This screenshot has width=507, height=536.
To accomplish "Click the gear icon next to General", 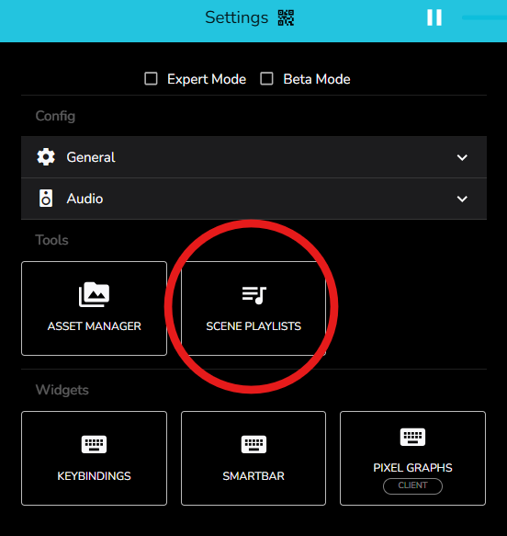I will tap(46, 157).
